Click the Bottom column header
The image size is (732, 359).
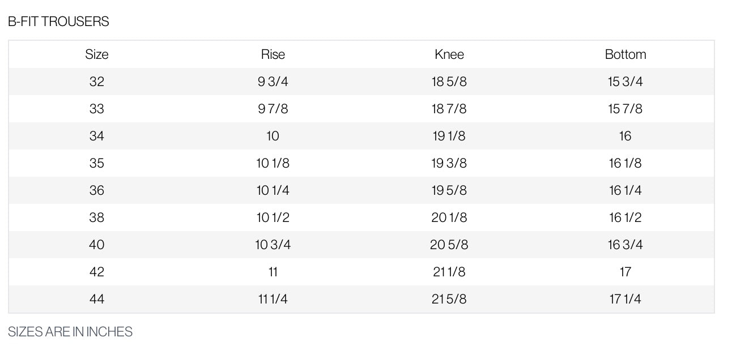click(x=625, y=54)
